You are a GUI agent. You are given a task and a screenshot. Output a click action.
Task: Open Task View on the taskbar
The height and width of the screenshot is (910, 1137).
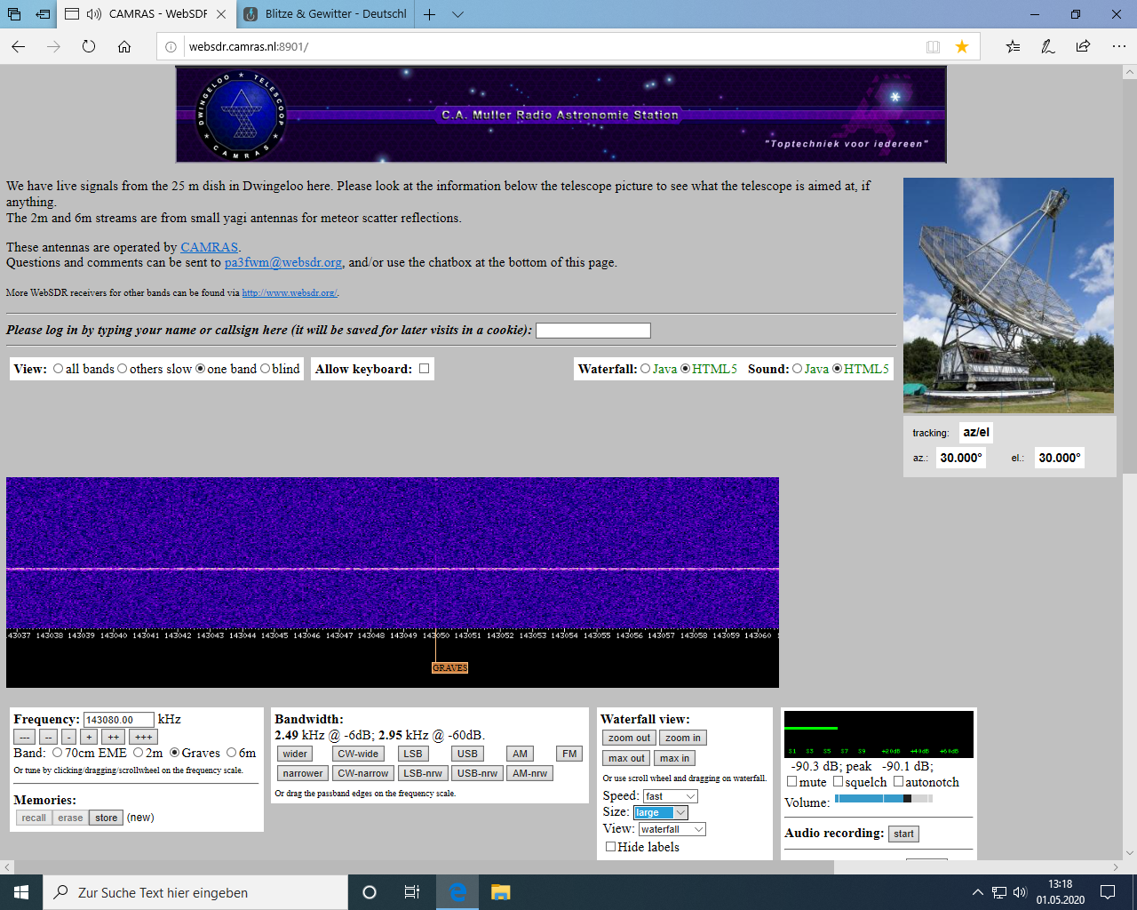click(412, 892)
